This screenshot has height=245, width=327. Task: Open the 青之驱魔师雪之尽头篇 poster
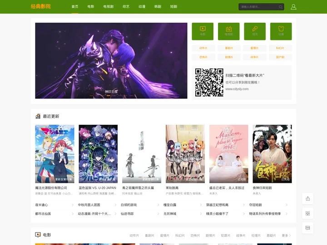[142, 154]
